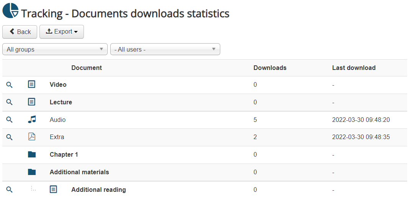Click the Video document icon
Screen dimensions: 411x201
click(32, 84)
